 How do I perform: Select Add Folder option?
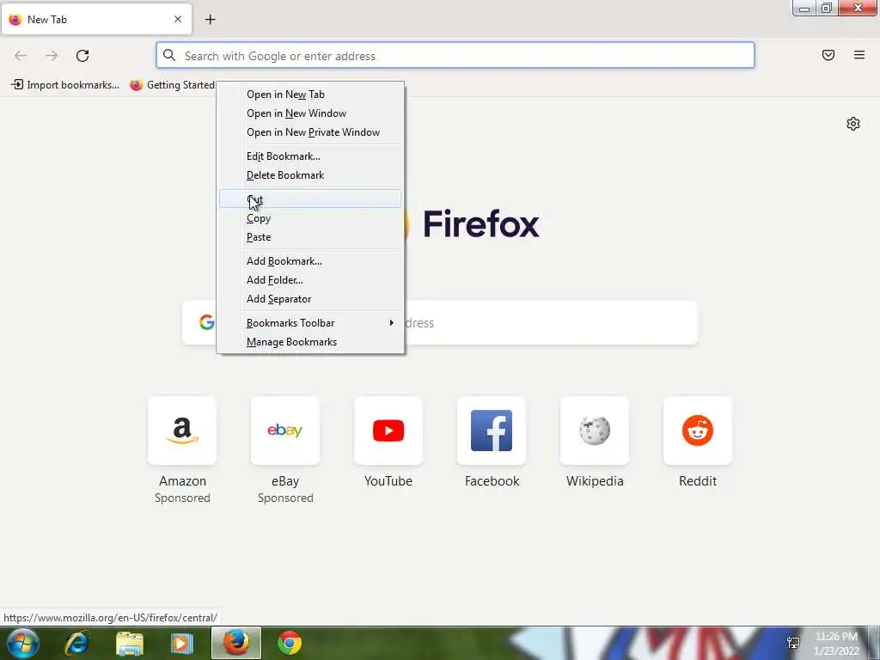(x=310, y=280)
